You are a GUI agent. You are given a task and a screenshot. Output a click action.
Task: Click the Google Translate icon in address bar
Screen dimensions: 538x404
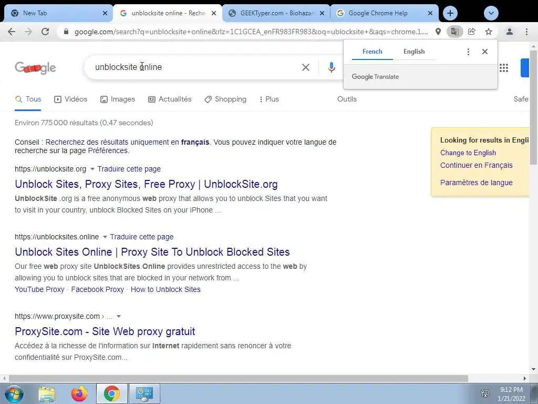pyautogui.click(x=454, y=32)
